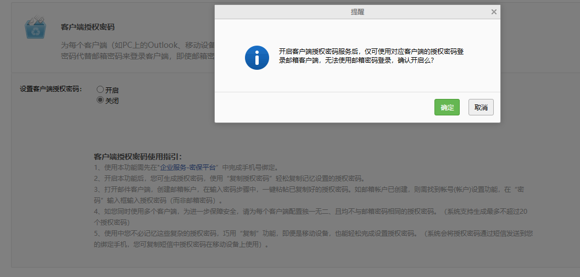The image size is (580, 277).
Task: Open the 企业服务-密保平台 link
Action: 187,168
